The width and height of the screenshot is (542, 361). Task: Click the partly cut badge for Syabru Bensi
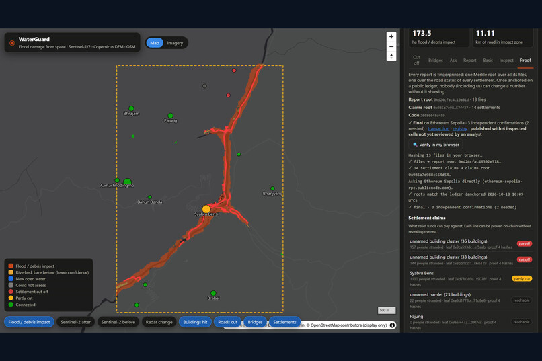(522, 278)
